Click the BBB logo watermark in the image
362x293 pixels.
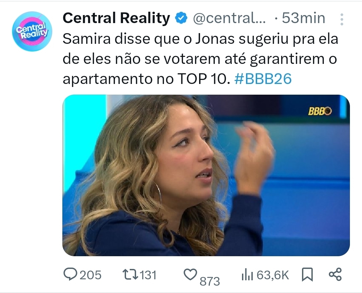320,111
